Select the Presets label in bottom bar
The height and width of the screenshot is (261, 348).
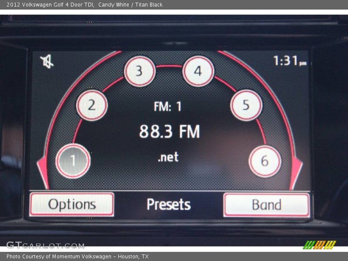(x=168, y=204)
